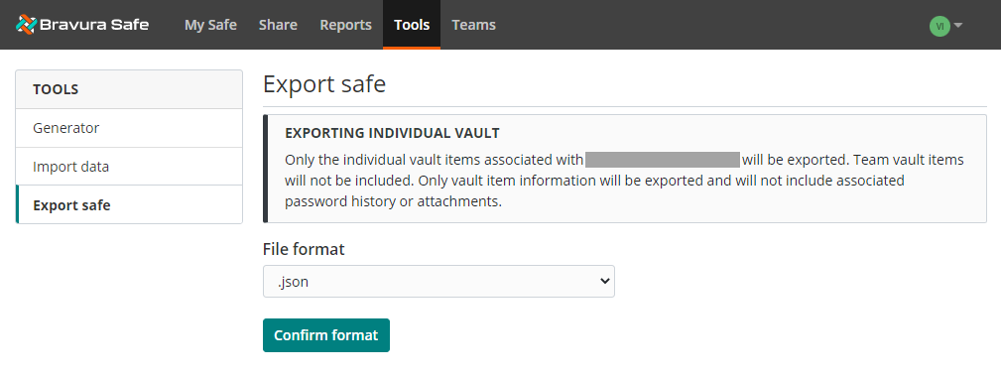Click the Confirm format button
Viewport: 1001px width, 376px height.
point(326,335)
